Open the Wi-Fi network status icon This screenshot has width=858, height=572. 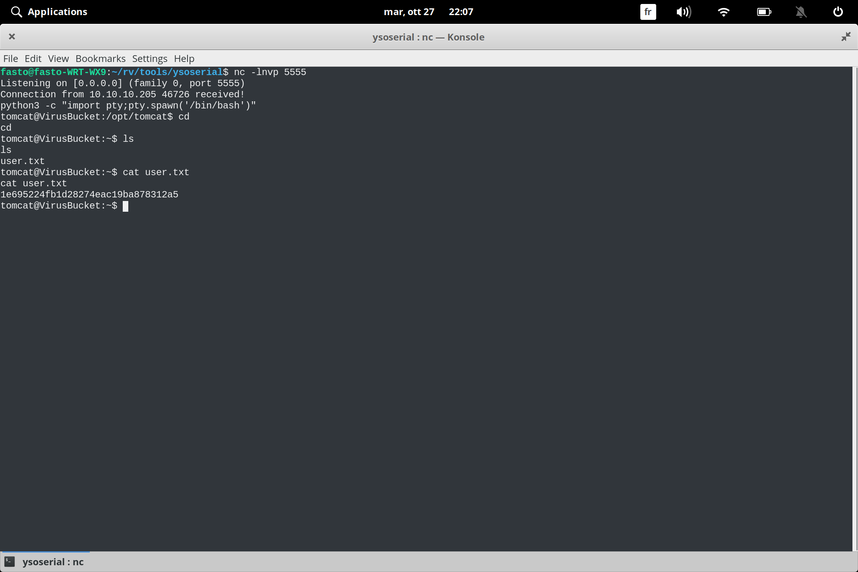point(724,12)
